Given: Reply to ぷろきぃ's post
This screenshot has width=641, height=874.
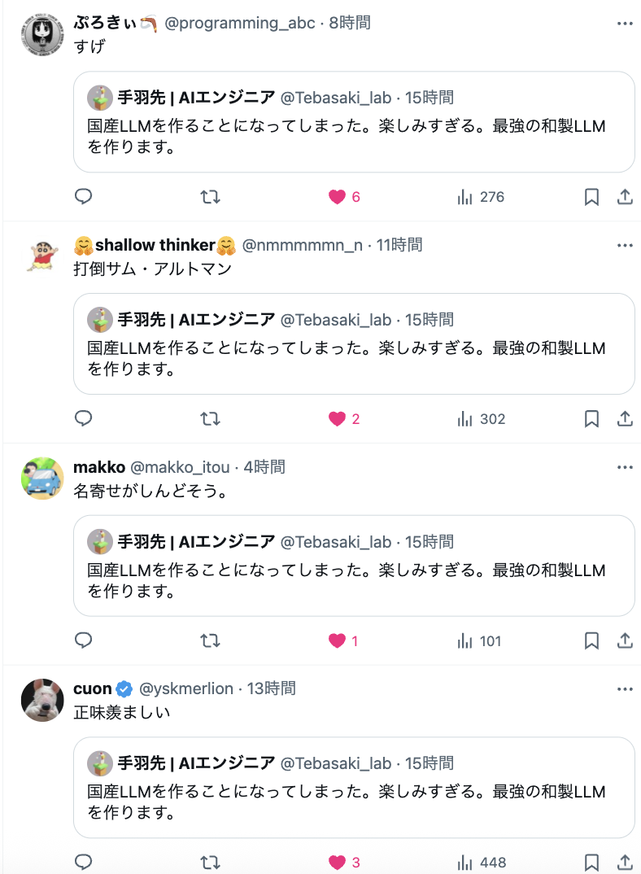Looking at the screenshot, I should click(83, 197).
